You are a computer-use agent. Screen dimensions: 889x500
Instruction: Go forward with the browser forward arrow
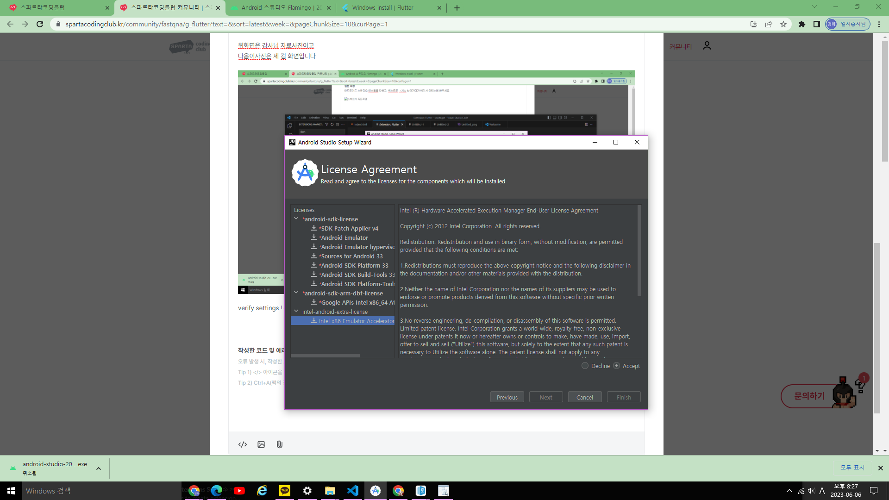coord(25,24)
